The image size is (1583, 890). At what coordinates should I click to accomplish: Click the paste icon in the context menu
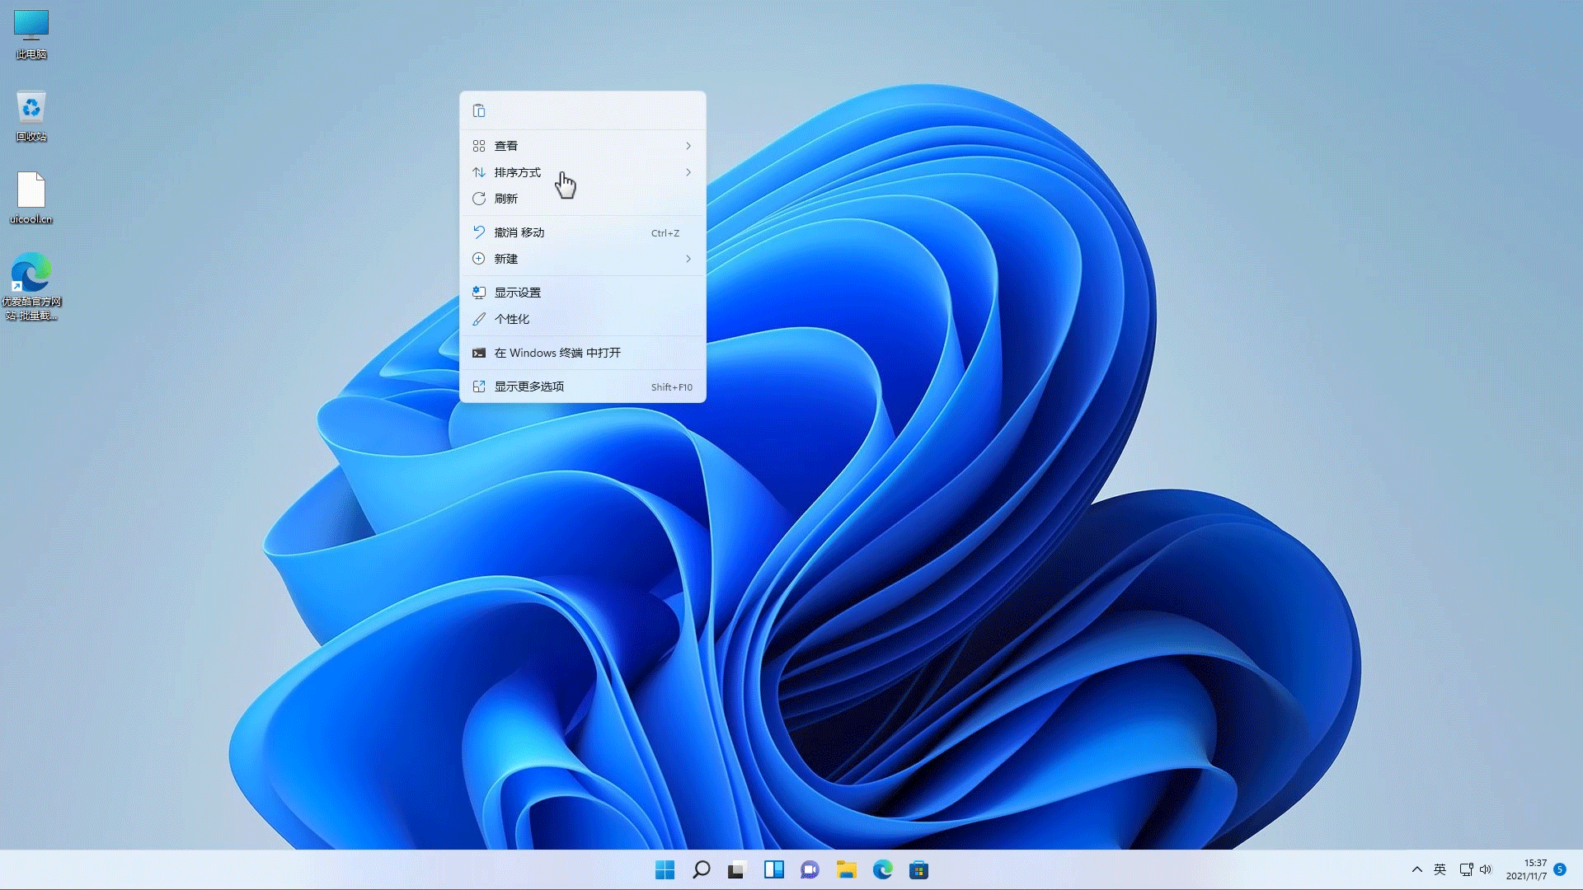pos(479,111)
